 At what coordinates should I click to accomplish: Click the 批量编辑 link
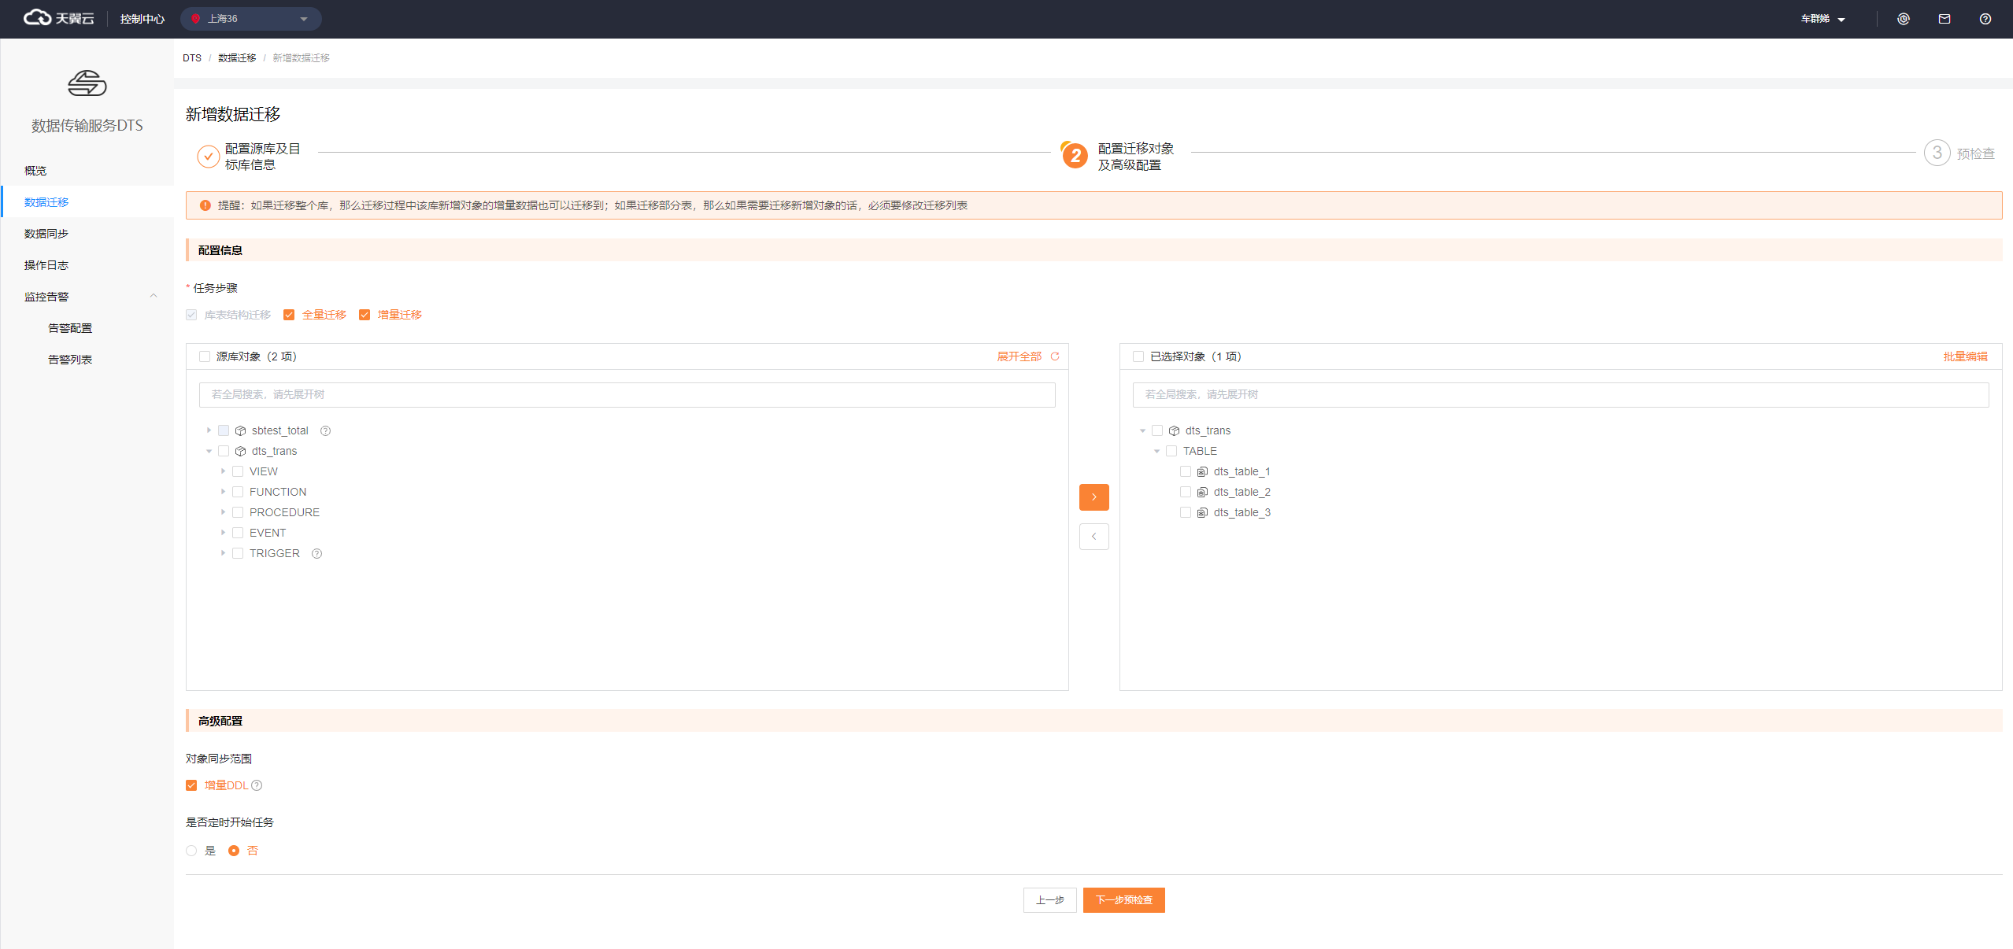1964,356
